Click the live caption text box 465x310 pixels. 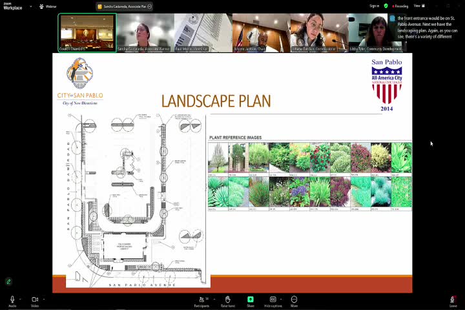click(x=427, y=27)
